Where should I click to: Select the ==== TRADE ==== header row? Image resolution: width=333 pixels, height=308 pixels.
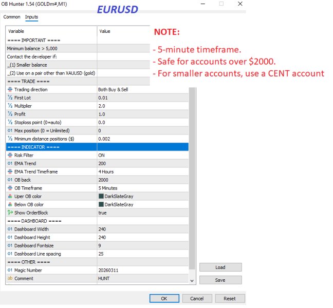click(x=78, y=82)
